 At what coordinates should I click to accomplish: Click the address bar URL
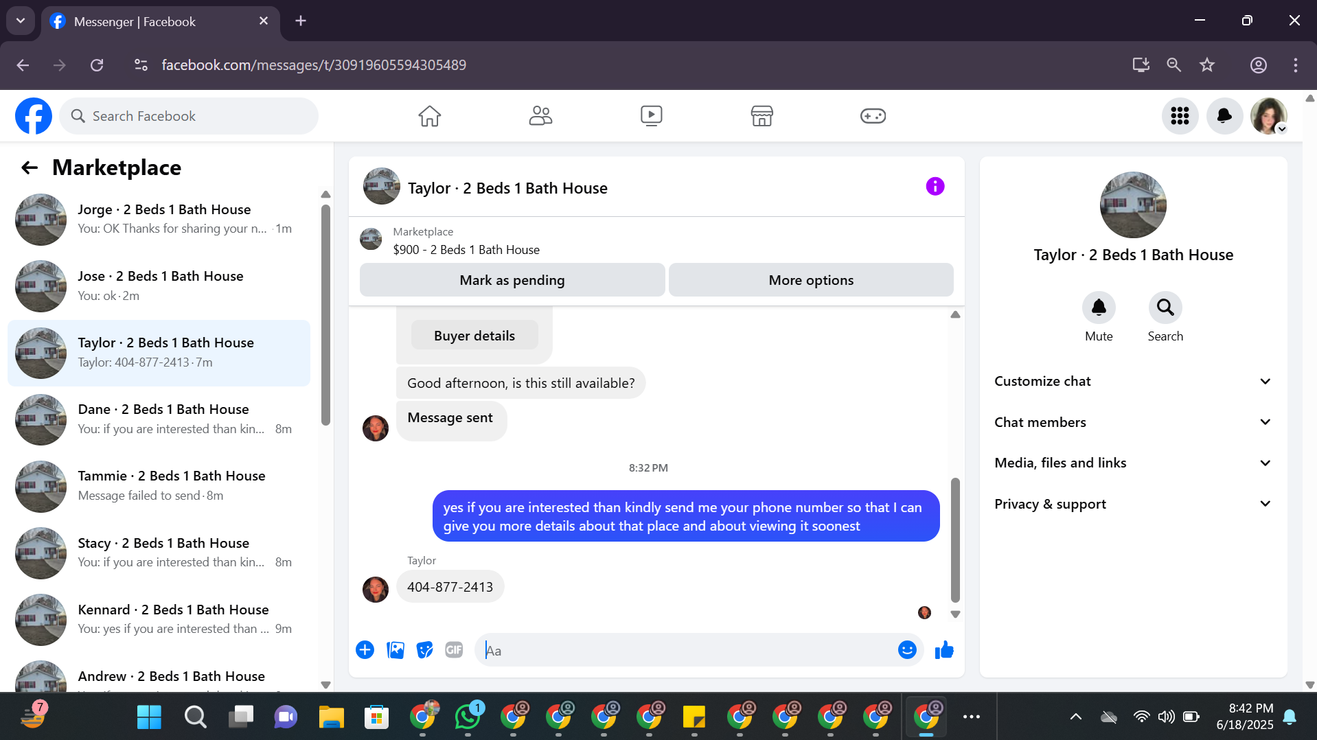[314, 65]
